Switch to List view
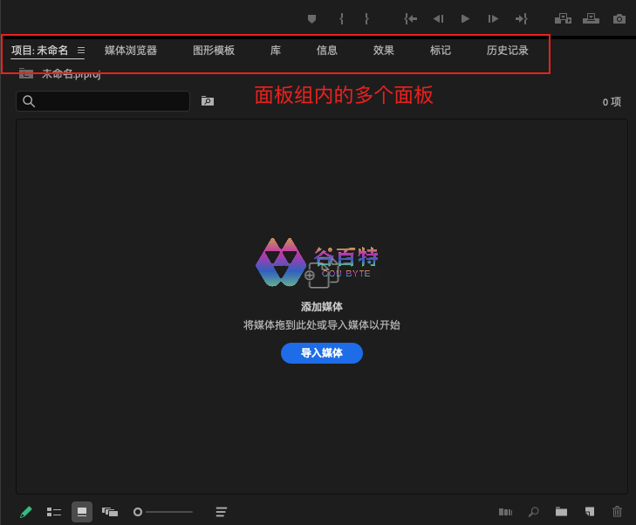This screenshot has height=525, width=636. point(54,512)
